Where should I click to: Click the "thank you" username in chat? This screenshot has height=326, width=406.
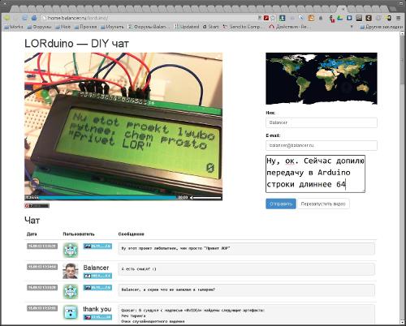pos(97,309)
